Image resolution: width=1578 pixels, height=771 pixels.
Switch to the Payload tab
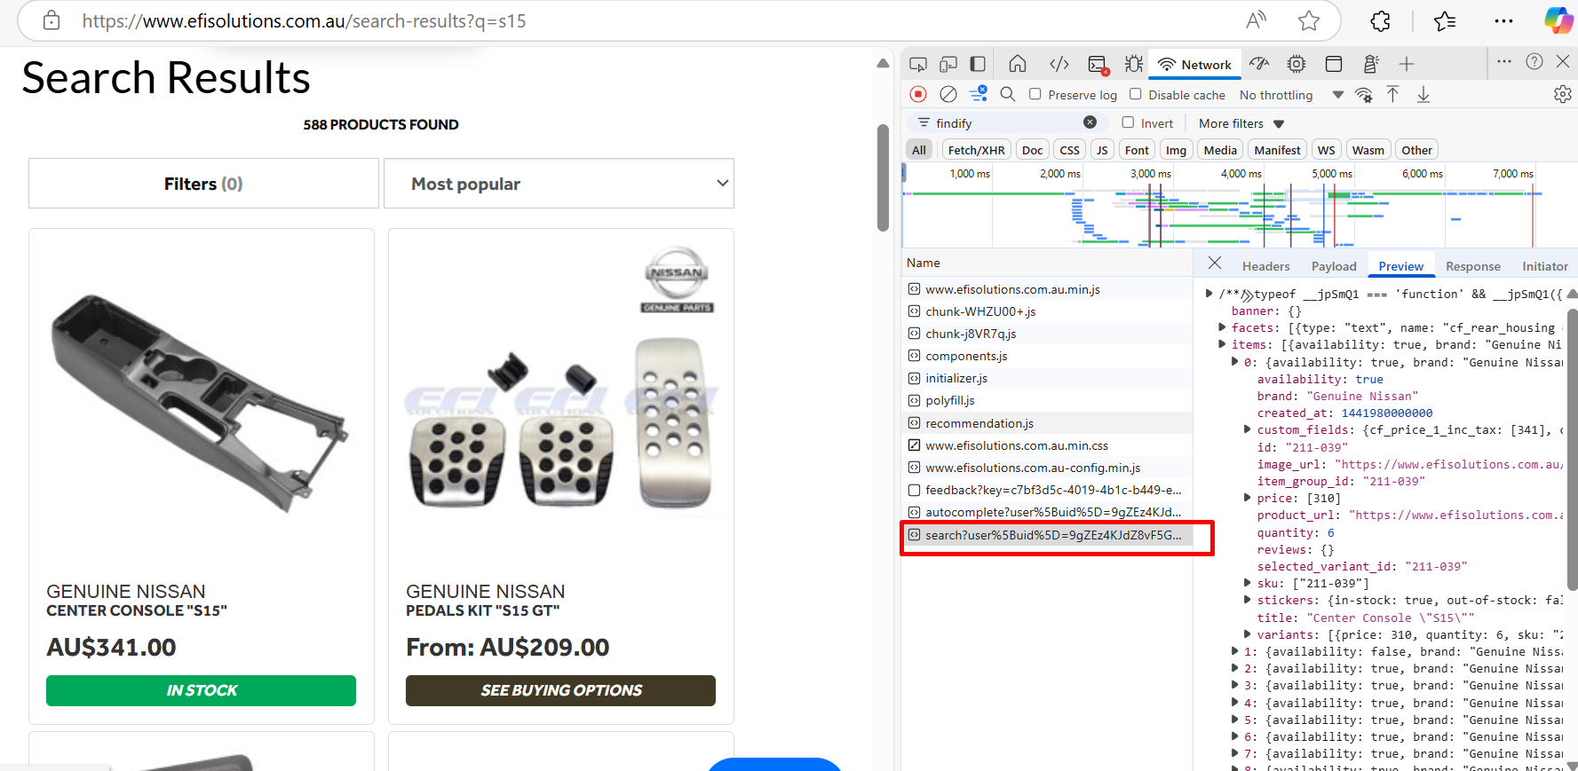pyautogui.click(x=1334, y=266)
